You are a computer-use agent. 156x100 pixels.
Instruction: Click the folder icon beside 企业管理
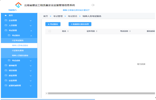pyautogui.click(x=6, y=20)
